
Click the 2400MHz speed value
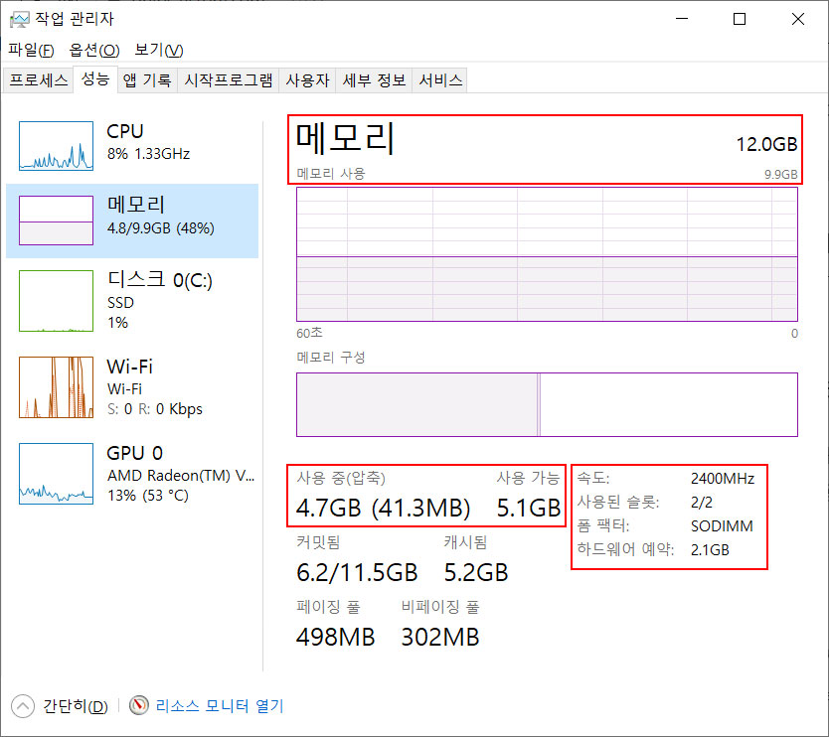coord(723,479)
